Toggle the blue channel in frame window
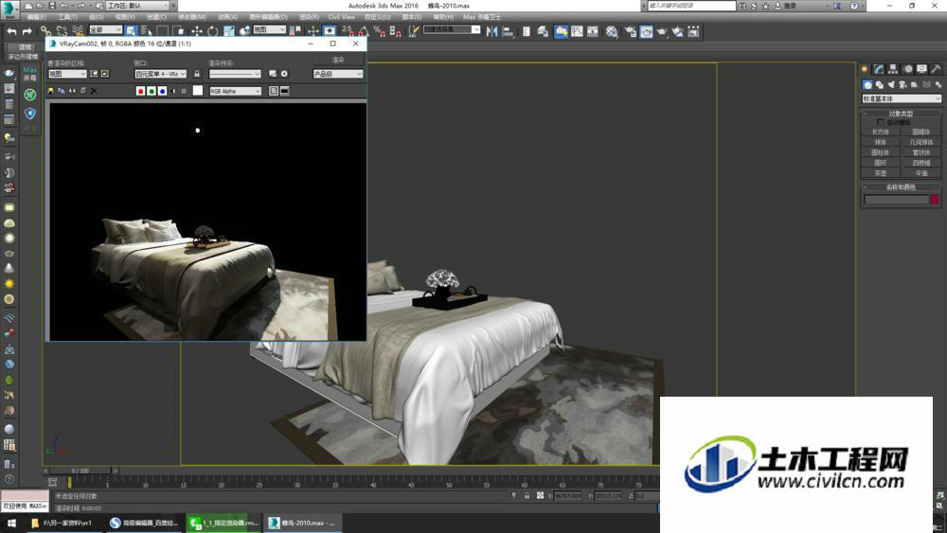 coord(163,91)
